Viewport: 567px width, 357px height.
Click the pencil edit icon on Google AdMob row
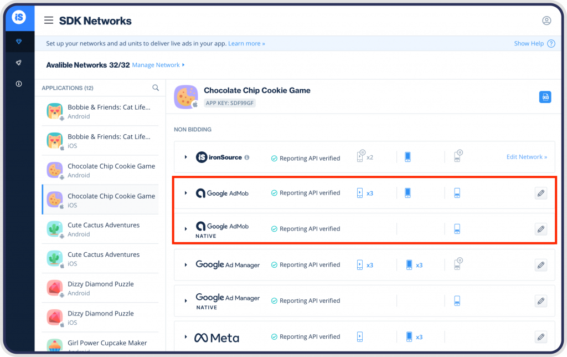coord(540,192)
